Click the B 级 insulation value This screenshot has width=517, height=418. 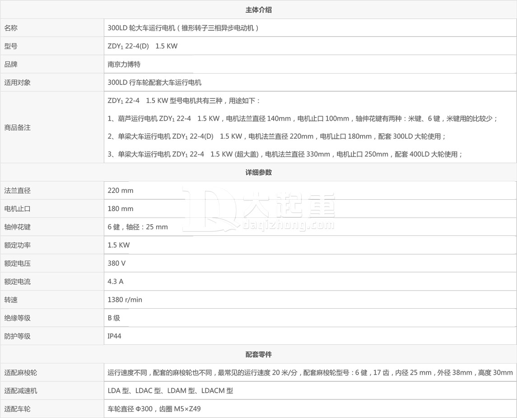pyautogui.click(x=114, y=318)
